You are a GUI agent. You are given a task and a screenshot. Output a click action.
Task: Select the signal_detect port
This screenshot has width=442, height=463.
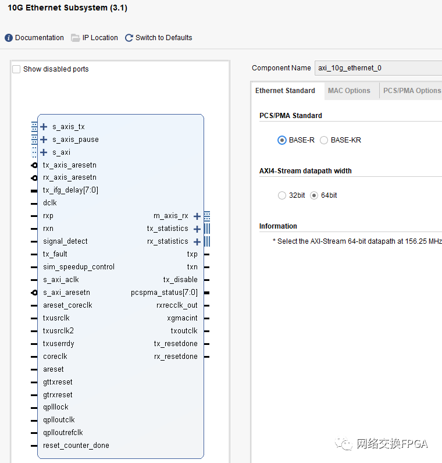(x=65, y=241)
